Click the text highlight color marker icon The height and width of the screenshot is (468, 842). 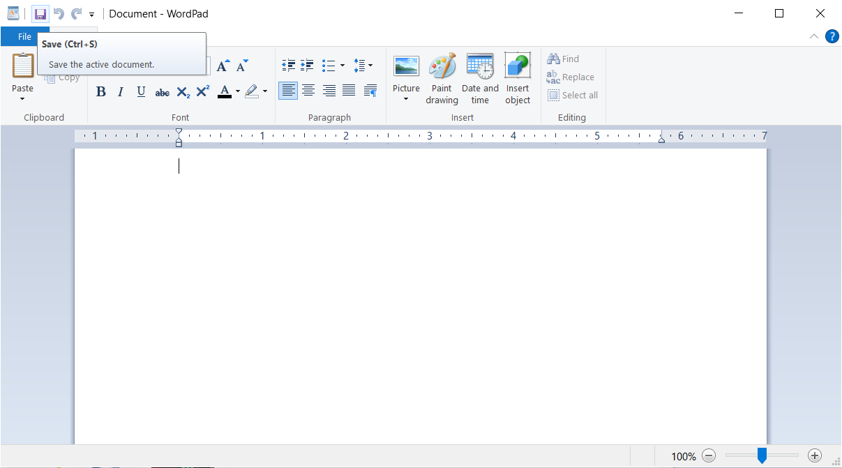tap(252, 91)
